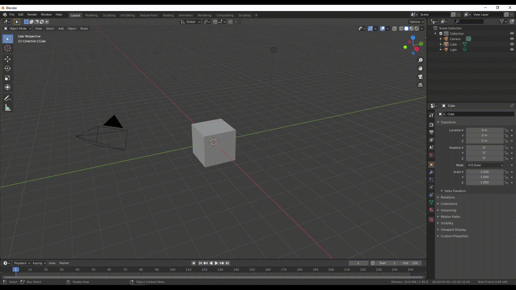Select the Annotate tool icon
The image size is (516, 290).
pyautogui.click(x=8, y=98)
